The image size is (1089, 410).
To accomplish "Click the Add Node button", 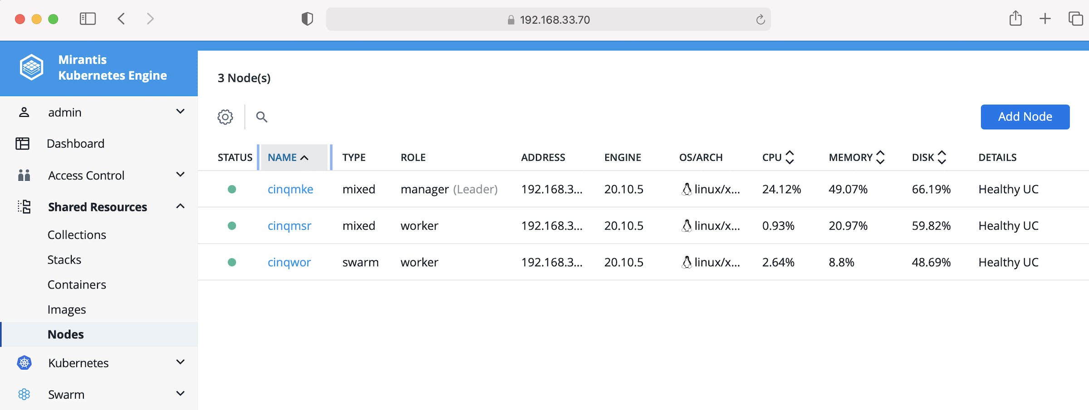I will pyautogui.click(x=1025, y=117).
